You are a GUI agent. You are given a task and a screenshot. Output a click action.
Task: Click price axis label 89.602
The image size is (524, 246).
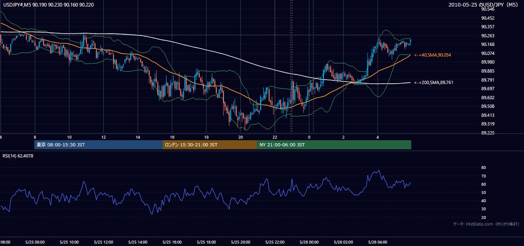pos(488,98)
